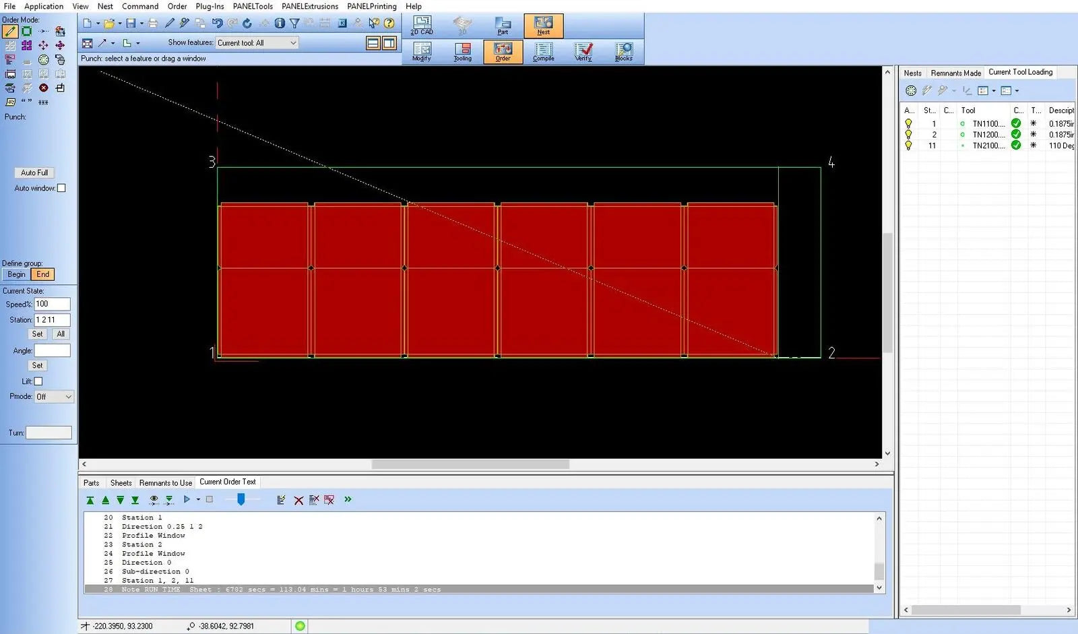The height and width of the screenshot is (634, 1078).
Task: Enable the Lift checkbox
Action: [x=38, y=381]
